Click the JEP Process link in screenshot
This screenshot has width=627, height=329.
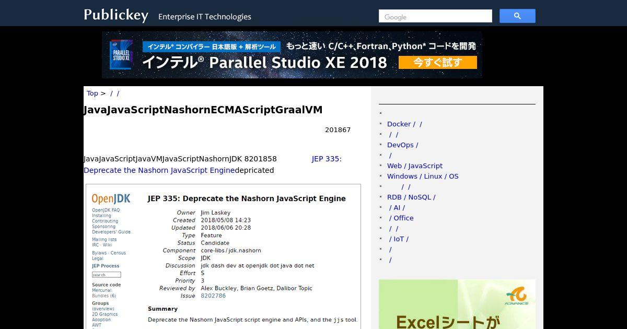(106, 266)
